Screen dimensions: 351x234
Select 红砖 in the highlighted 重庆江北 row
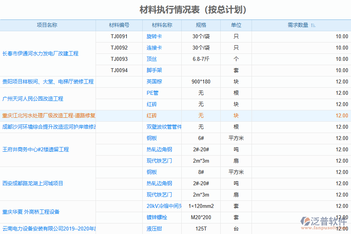point(152,115)
